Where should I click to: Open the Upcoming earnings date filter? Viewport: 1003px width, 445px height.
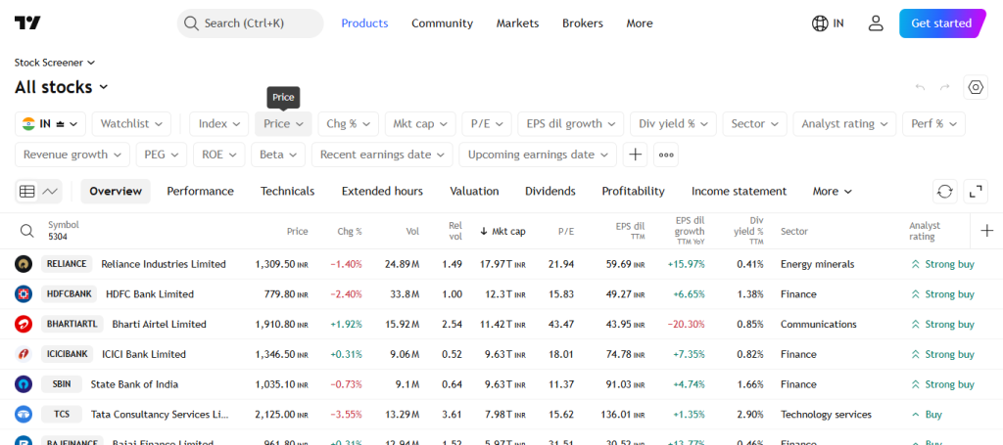[538, 155]
